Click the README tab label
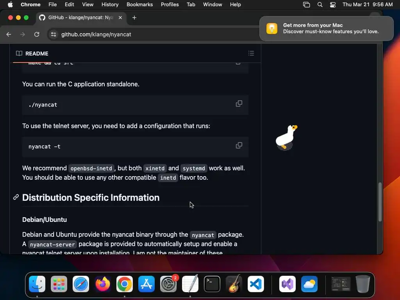This screenshot has width=400, height=300. [37, 54]
